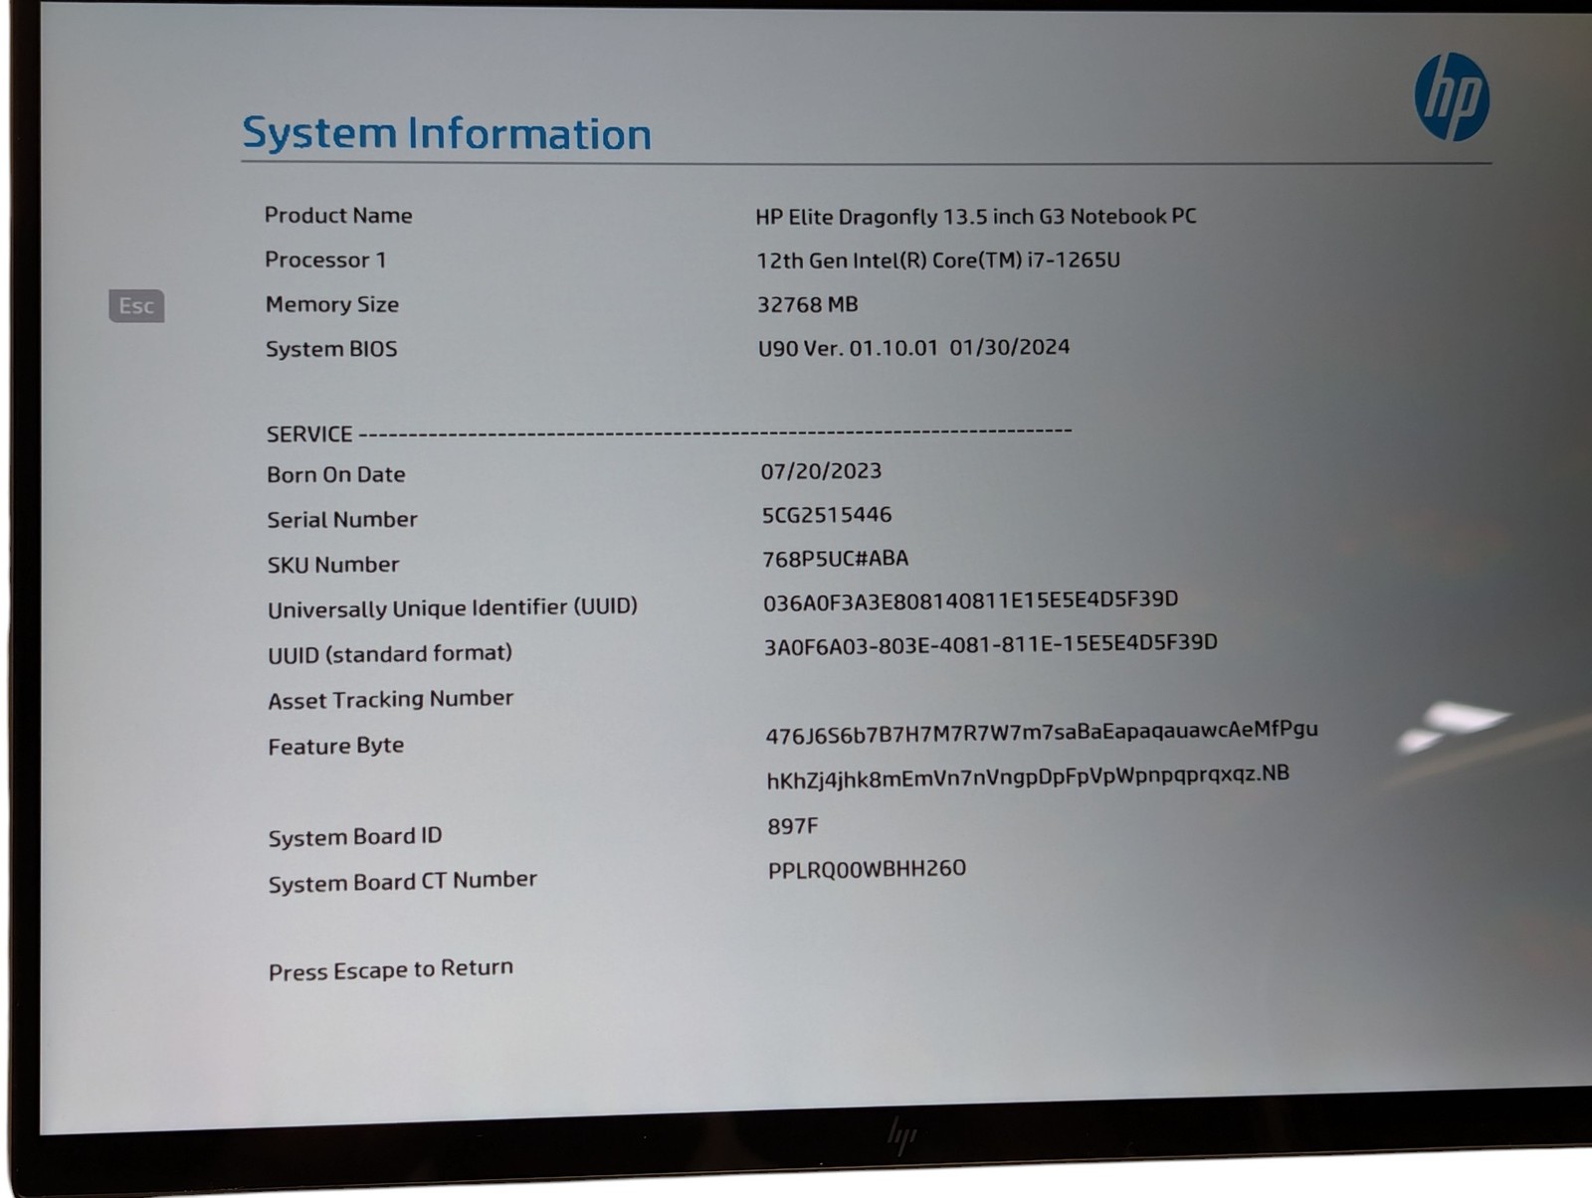1592x1198 pixels.
Task: Select the board ID value 897F
Action: coord(793,826)
